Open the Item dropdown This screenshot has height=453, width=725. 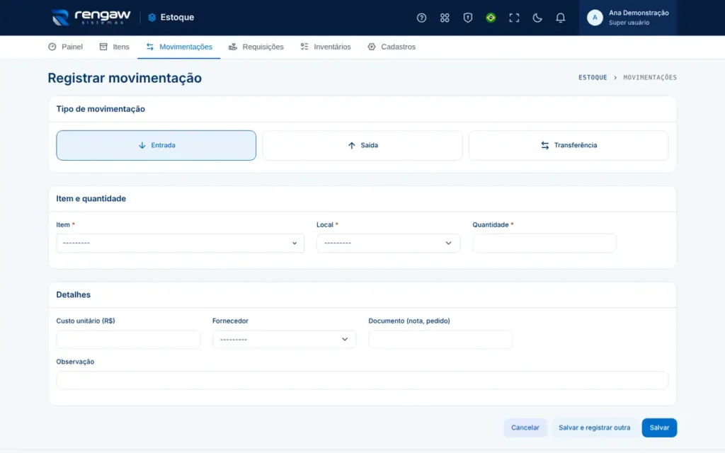pos(181,243)
